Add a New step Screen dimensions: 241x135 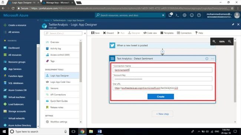pos(162,114)
